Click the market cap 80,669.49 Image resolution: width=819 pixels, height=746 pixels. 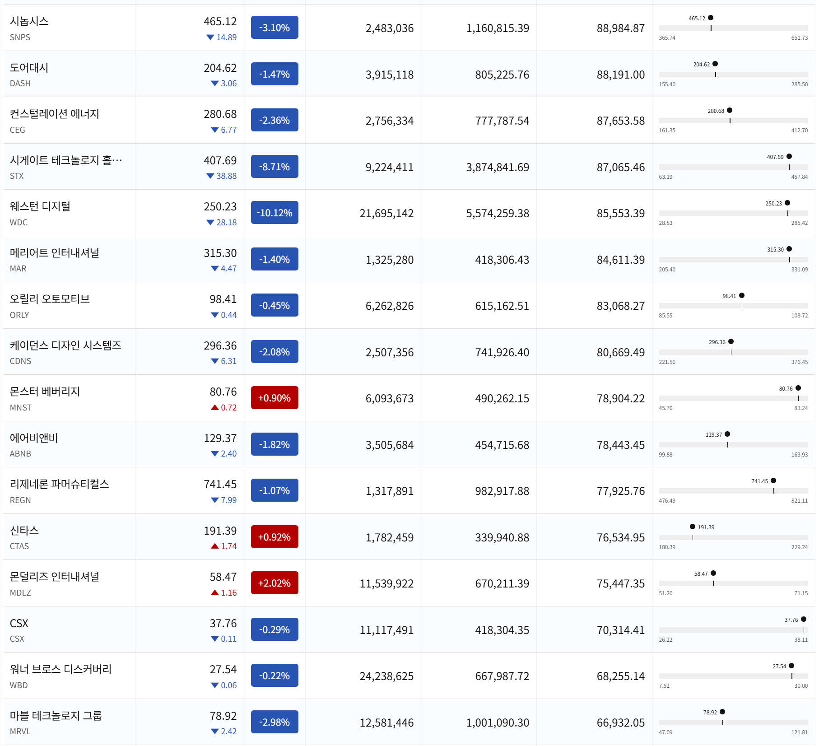[621, 352]
